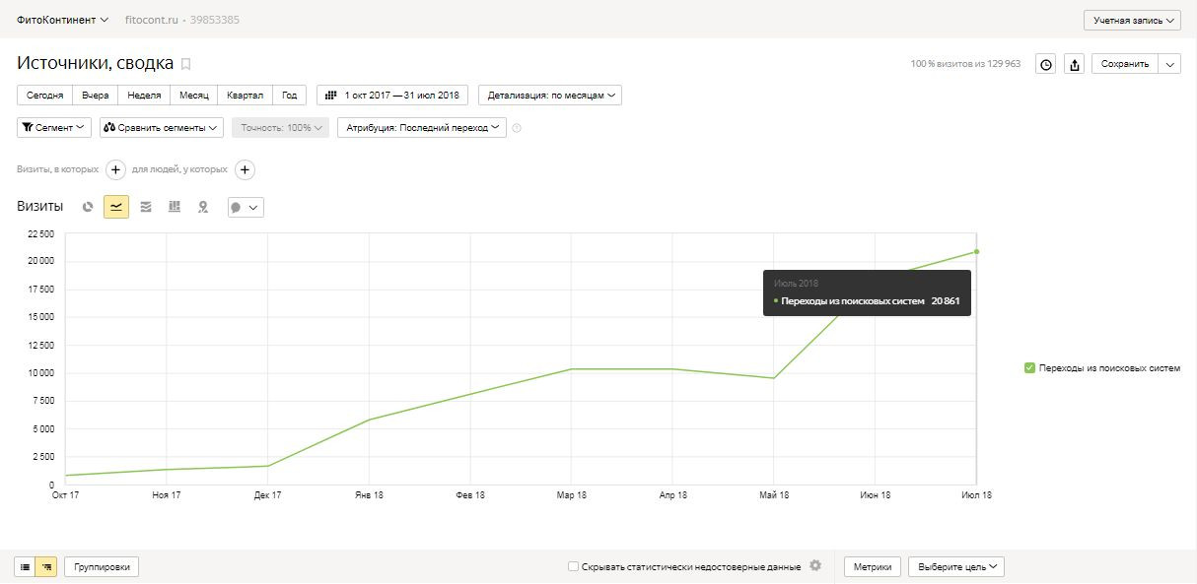Uncheck 'Переходы из поисковых систем' legend checkbox
Screen dimensions: 1197x584
pos(1029,368)
